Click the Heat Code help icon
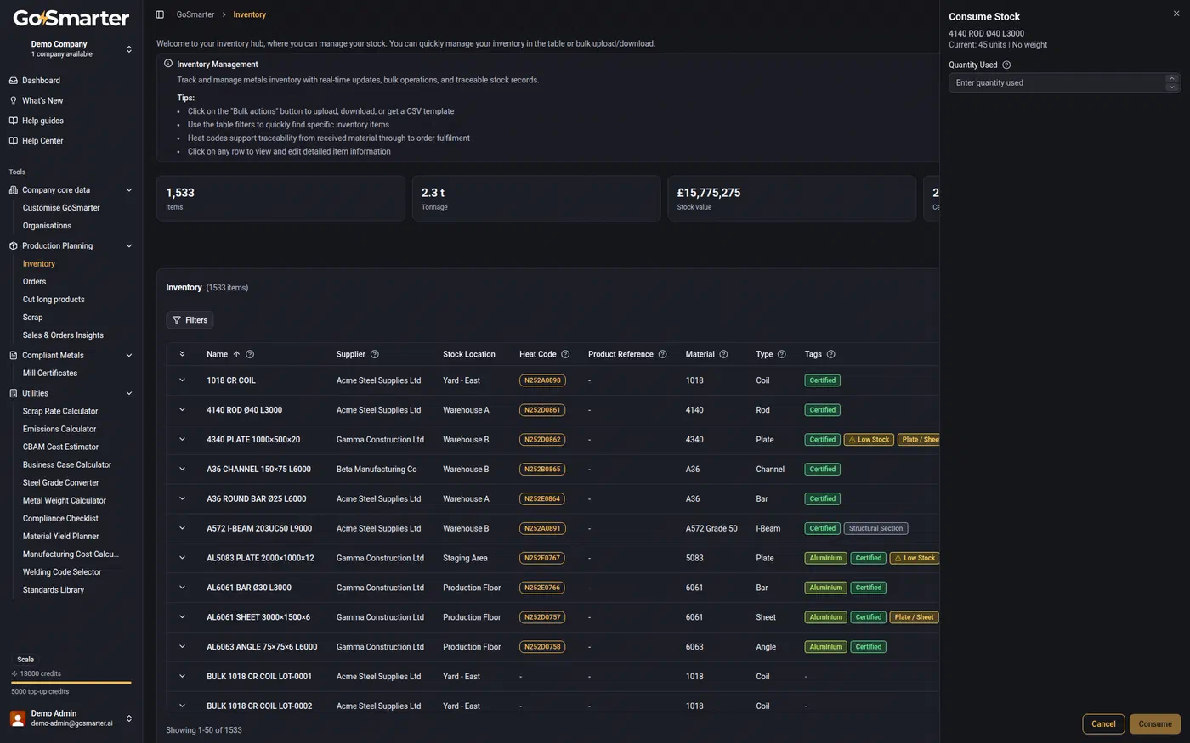Screen dimensions: 1190x743 [565, 354]
